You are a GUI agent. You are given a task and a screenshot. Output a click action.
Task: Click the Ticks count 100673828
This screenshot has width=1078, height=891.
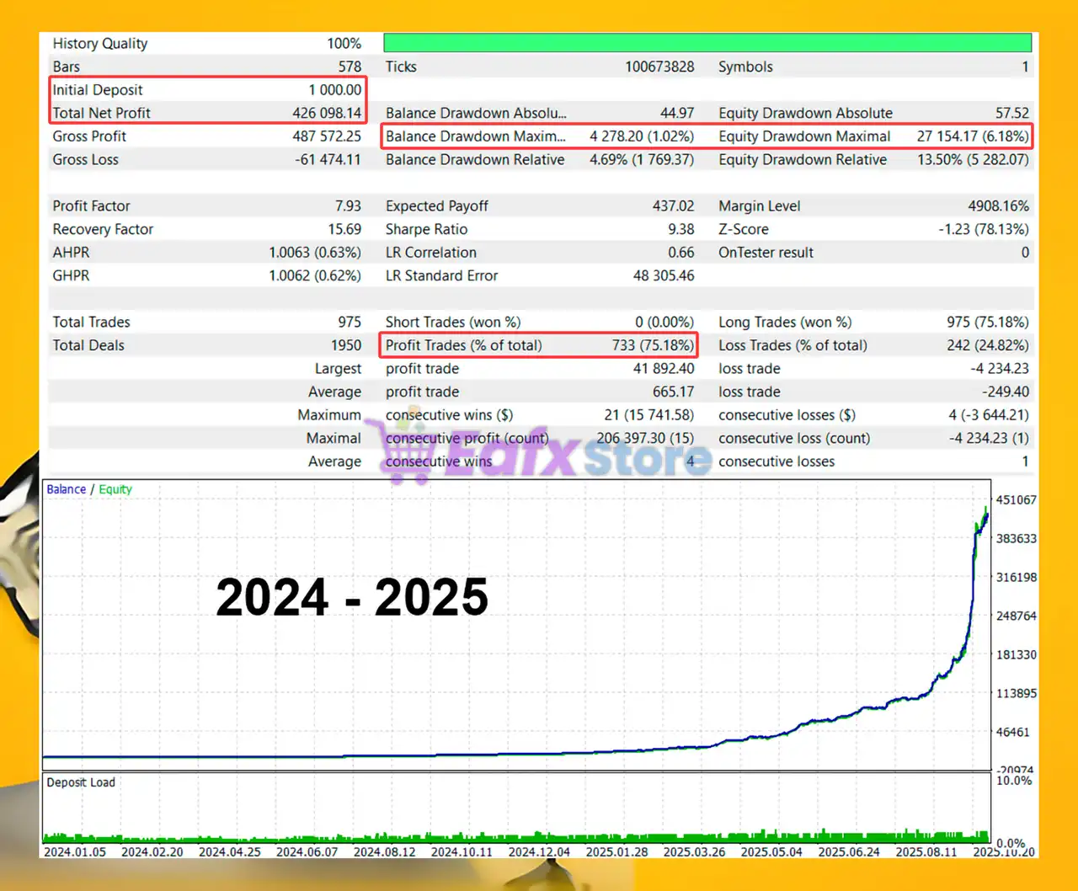pyautogui.click(x=659, y=67)
